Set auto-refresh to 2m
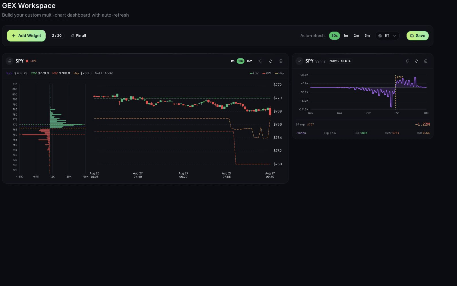This screenshot has width=457, height=286. (x=356, y=36)
